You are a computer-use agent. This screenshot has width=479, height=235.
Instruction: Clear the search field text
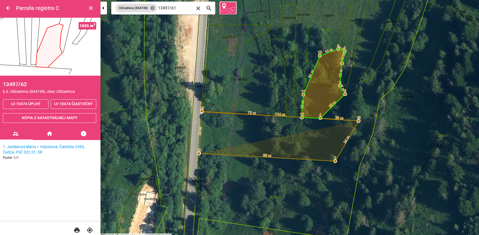tap(198, 8)
